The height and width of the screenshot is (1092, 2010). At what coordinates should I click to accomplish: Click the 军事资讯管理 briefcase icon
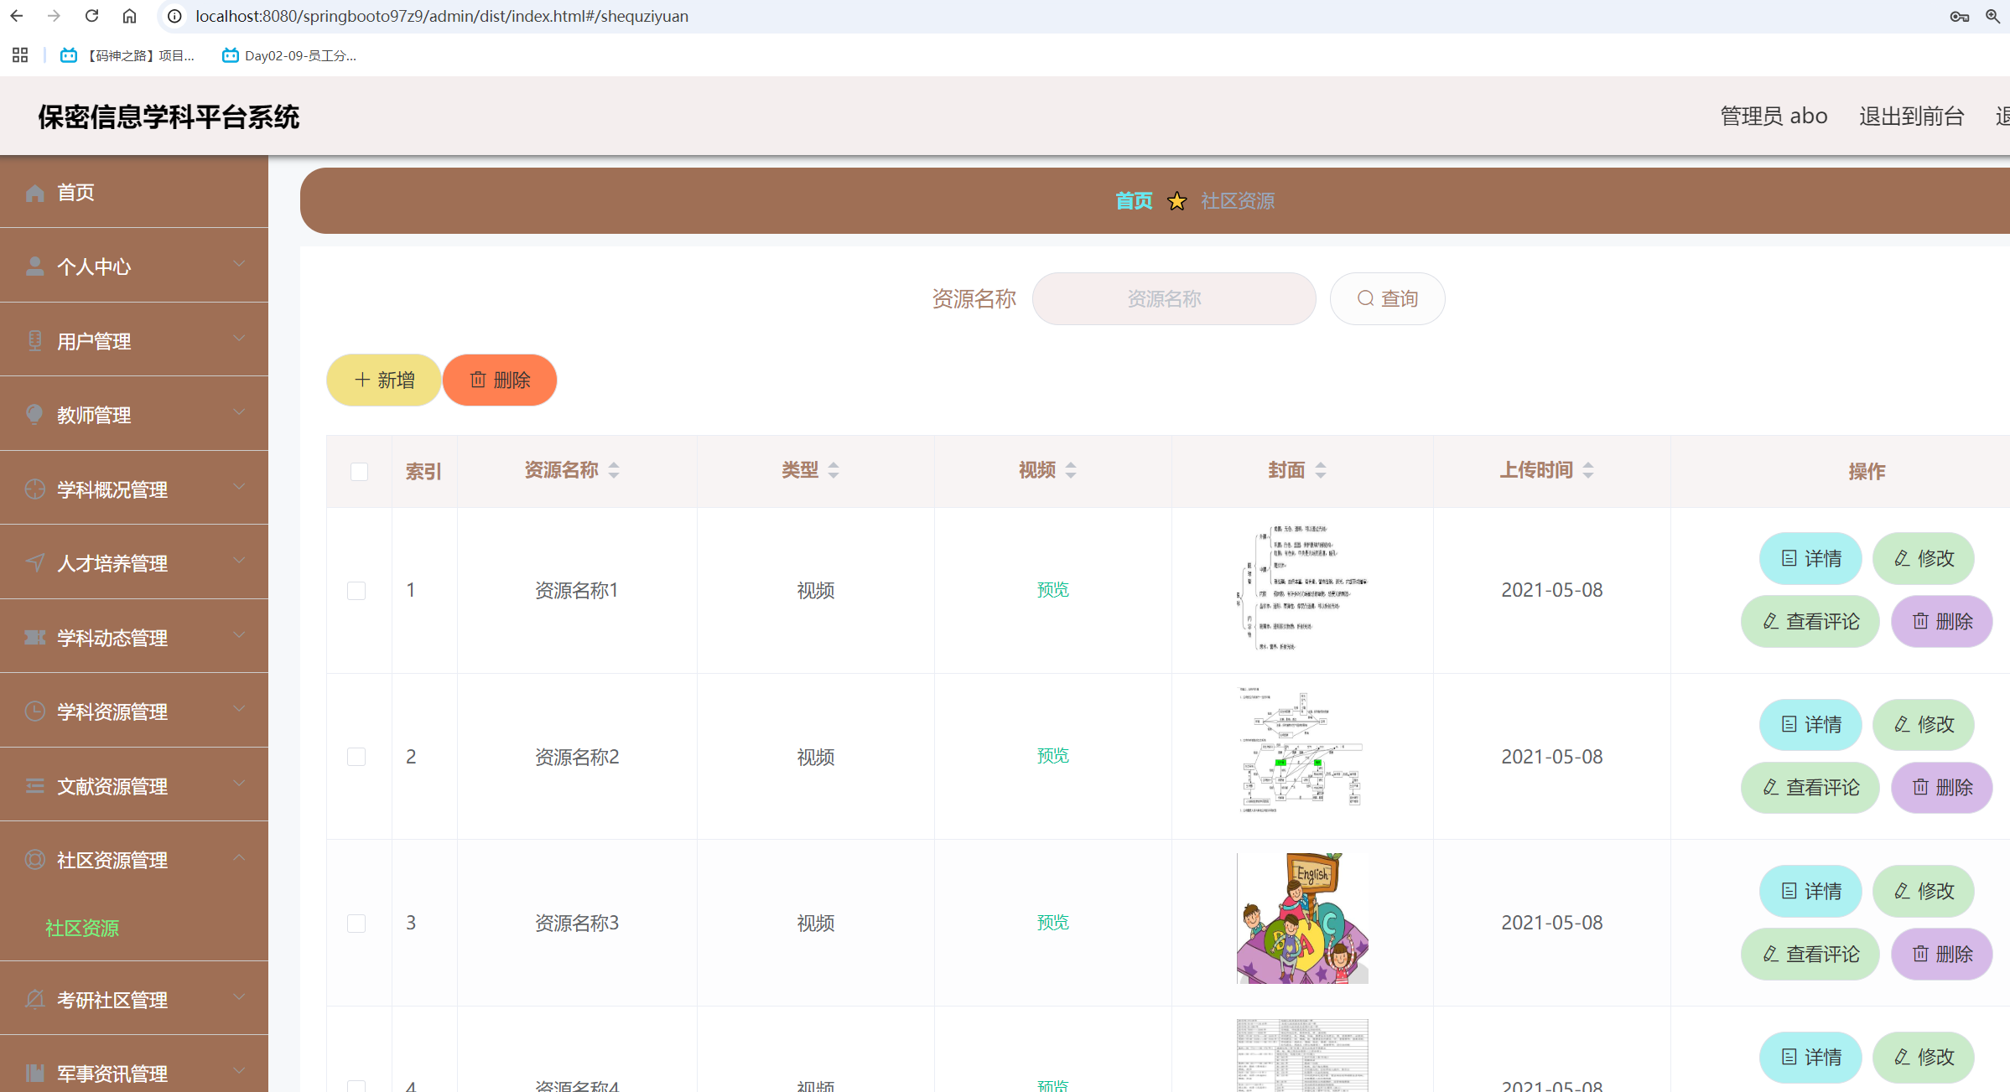click(x=34, y=1073)
